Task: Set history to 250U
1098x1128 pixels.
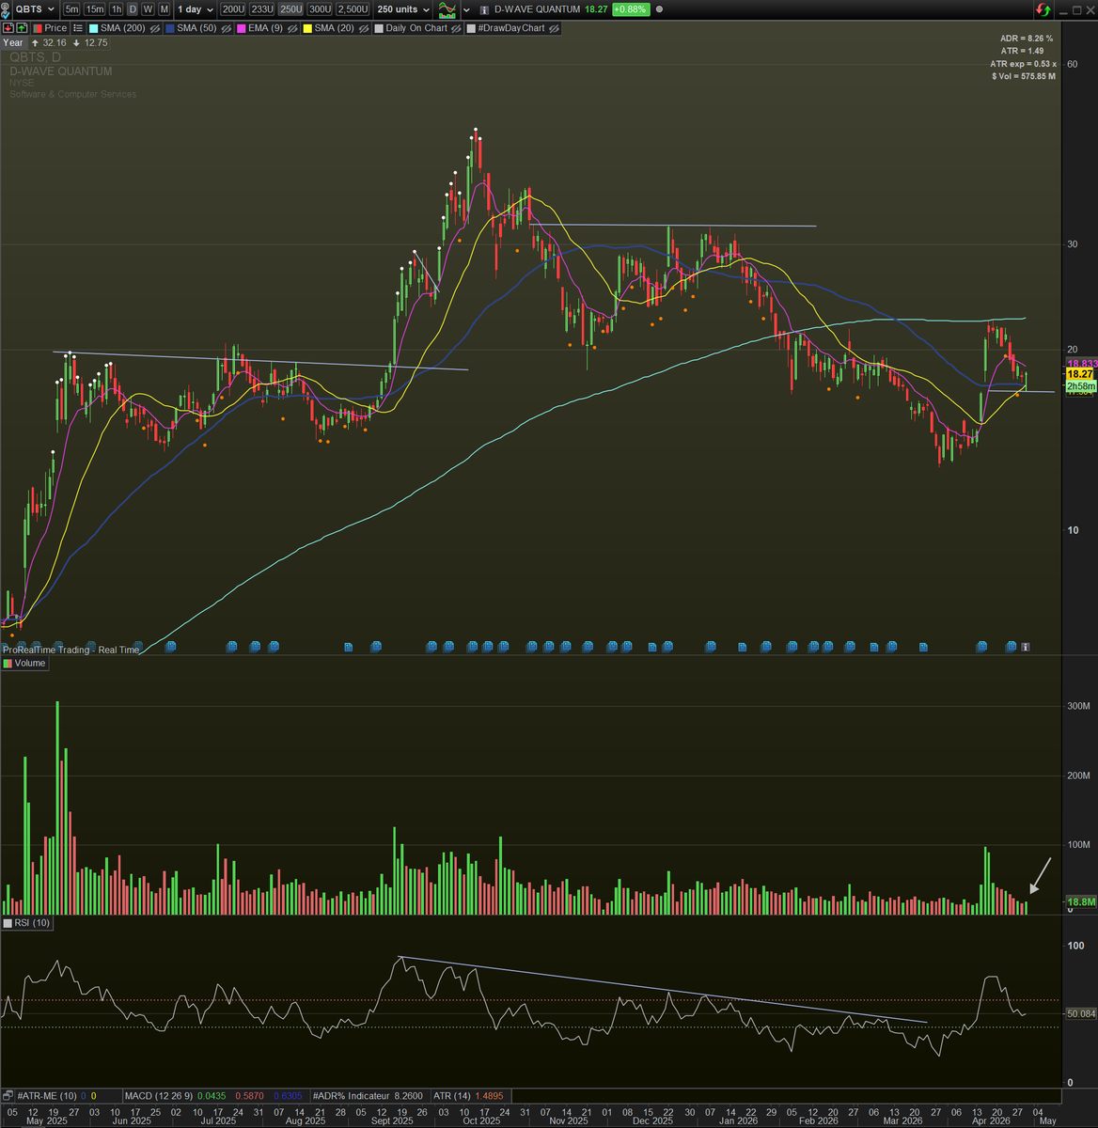Action: [x=291, y=9]
